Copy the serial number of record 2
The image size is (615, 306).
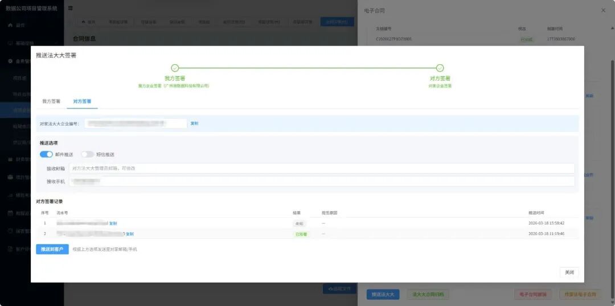[130, 234]
